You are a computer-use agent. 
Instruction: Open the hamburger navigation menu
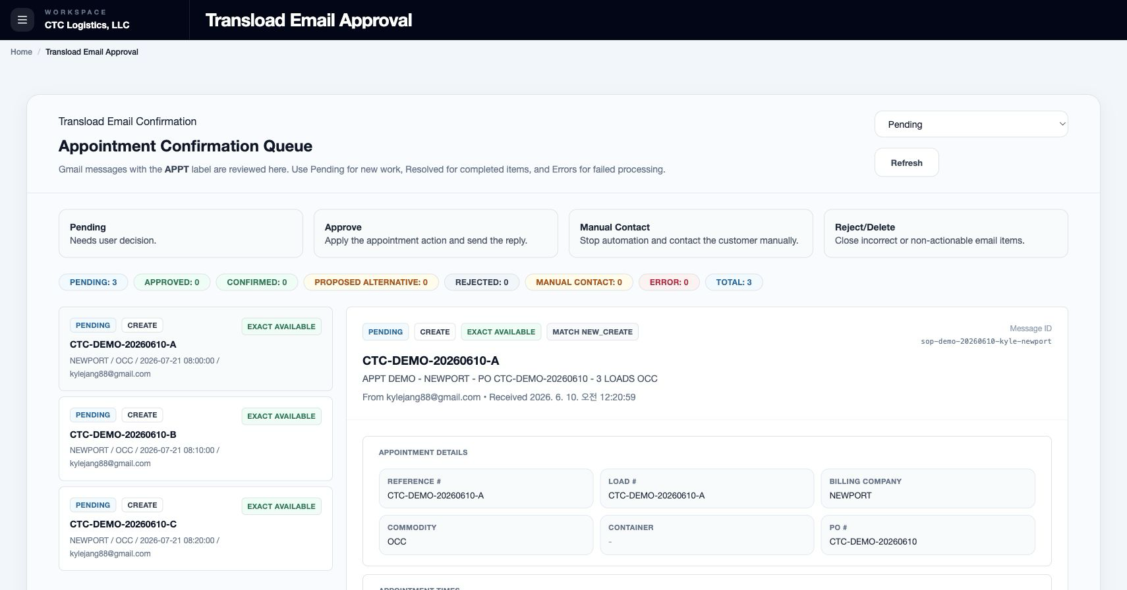coord(22,20)
